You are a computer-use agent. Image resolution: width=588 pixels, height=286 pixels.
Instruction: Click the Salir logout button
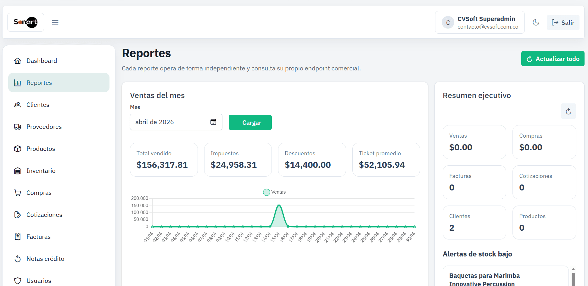[x=563, y=22]
